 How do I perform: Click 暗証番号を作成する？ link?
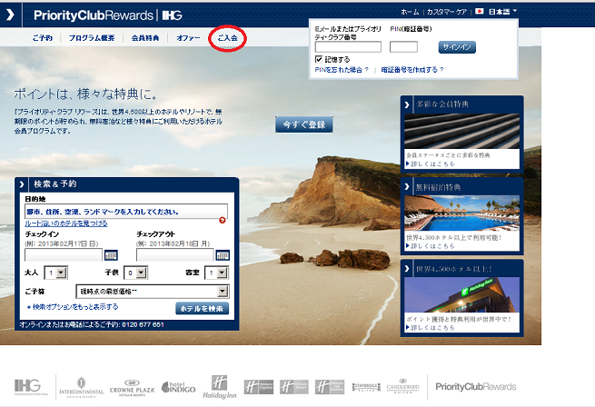pos(412,70)
